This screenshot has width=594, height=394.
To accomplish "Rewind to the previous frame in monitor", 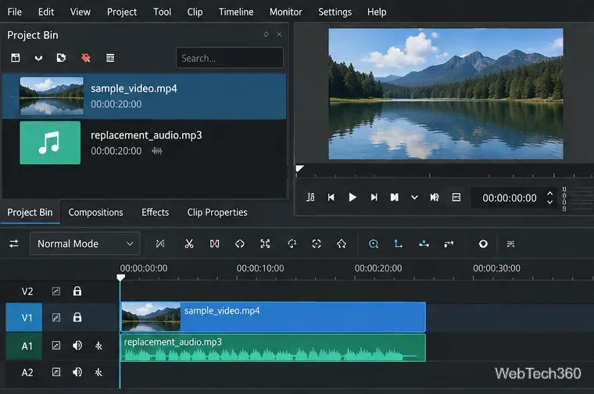I will click(331, 197).
